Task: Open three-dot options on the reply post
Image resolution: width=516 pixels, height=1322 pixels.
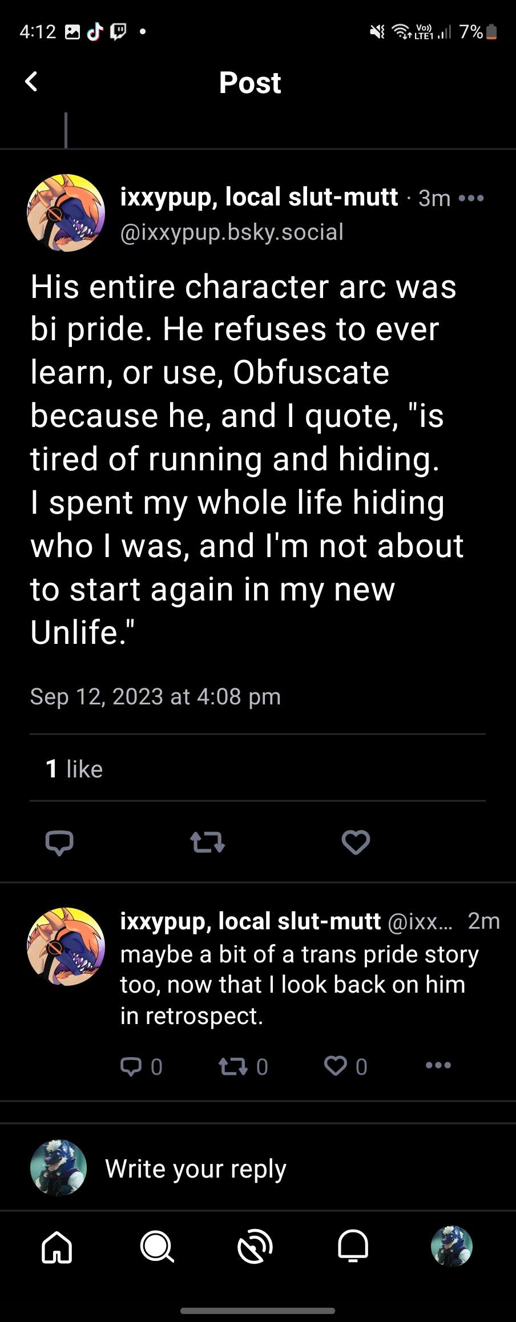Action: (438, 1065)
